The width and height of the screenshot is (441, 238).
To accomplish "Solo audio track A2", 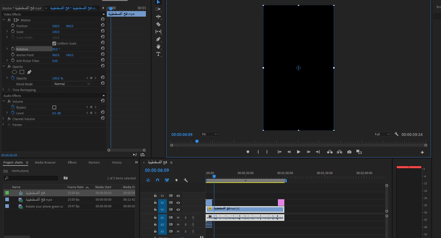I will (x=185, y=224).
